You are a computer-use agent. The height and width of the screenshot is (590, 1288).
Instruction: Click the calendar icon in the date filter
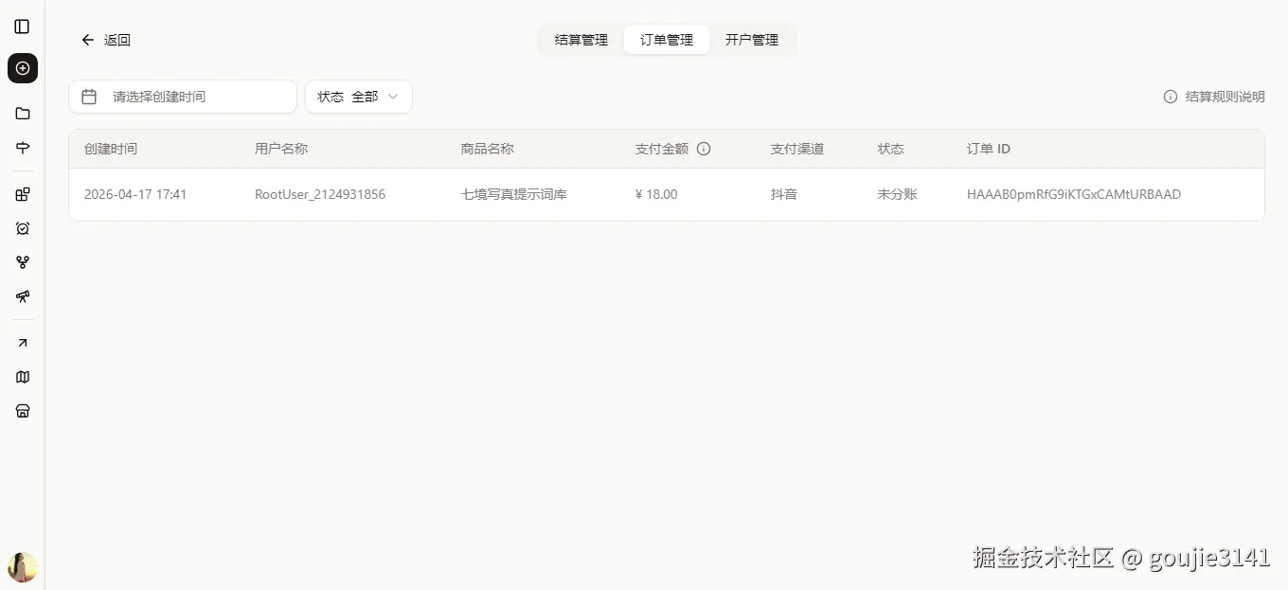click(x=90, y=96)
